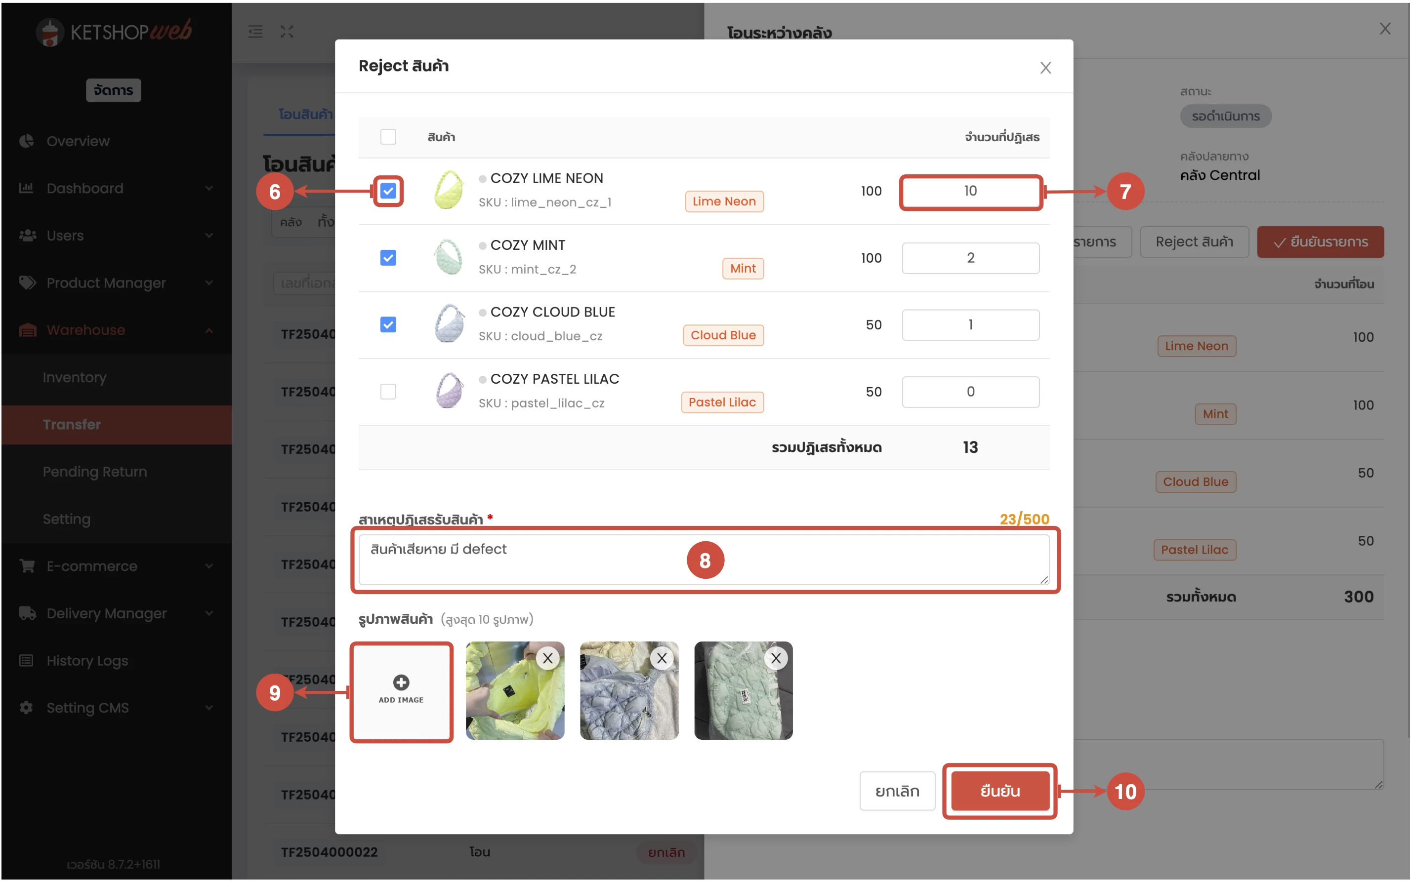Remove the blue bag product image
Image resolution: width=1411 pixels, height=882 pixels.
(662, 659)
